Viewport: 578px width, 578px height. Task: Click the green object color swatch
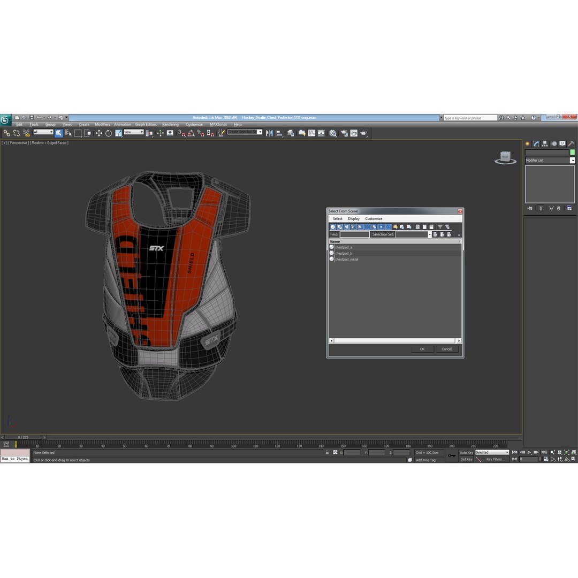pos(572,152)
